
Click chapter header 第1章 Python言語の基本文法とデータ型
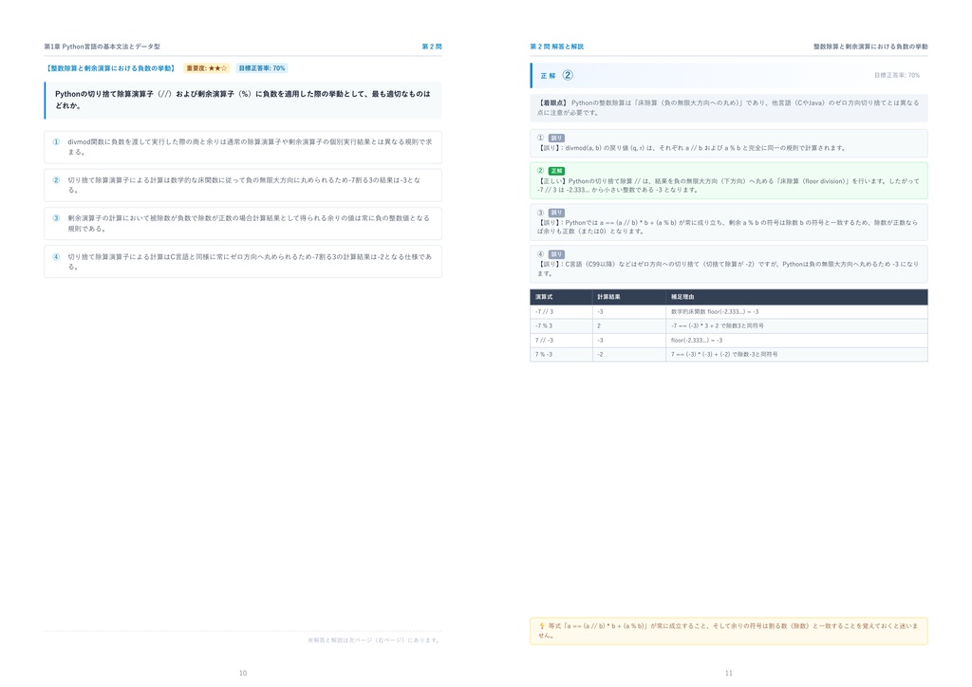(103, 46)
